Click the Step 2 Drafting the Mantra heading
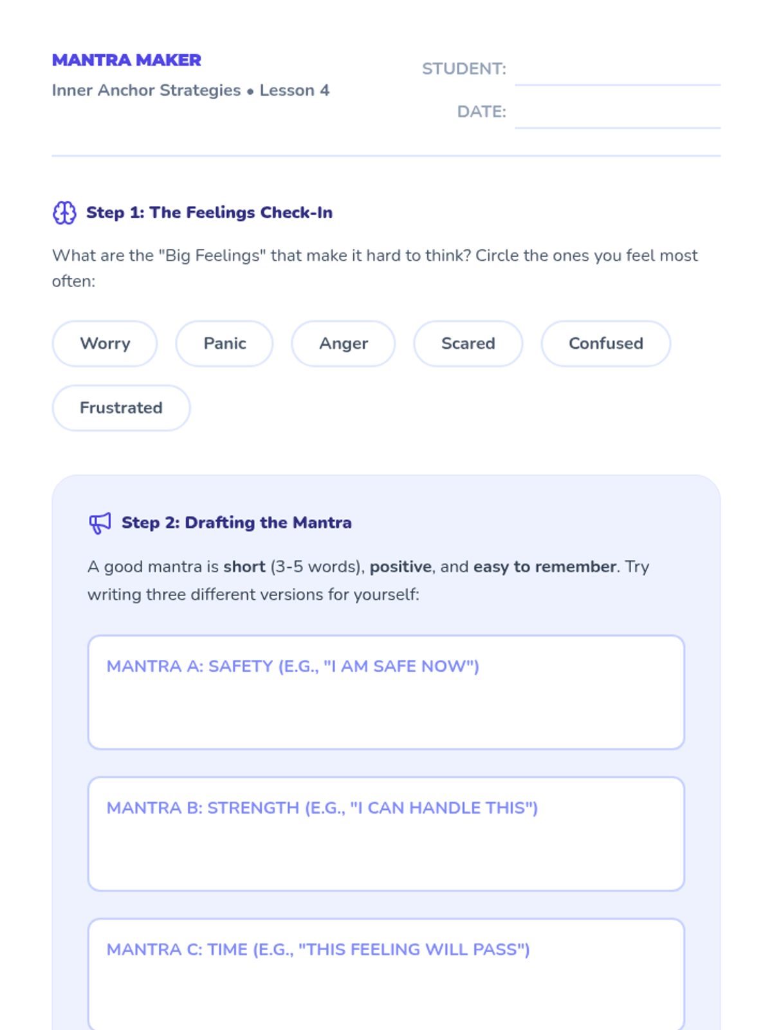This screenshot has width=772, height=1030. tap(236, 523)
